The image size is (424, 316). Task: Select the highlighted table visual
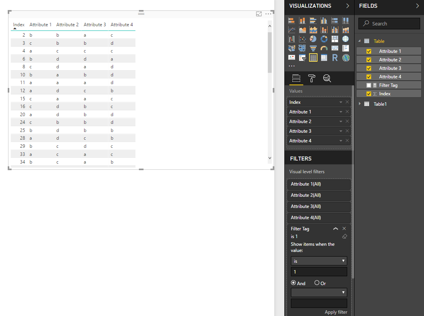[x=313, y=57]
